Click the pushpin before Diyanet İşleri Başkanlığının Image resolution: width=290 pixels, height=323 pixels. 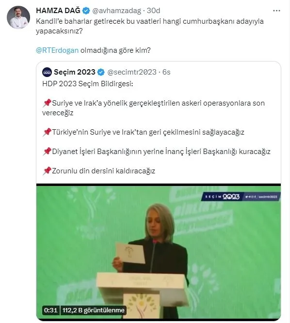[47, 152]
